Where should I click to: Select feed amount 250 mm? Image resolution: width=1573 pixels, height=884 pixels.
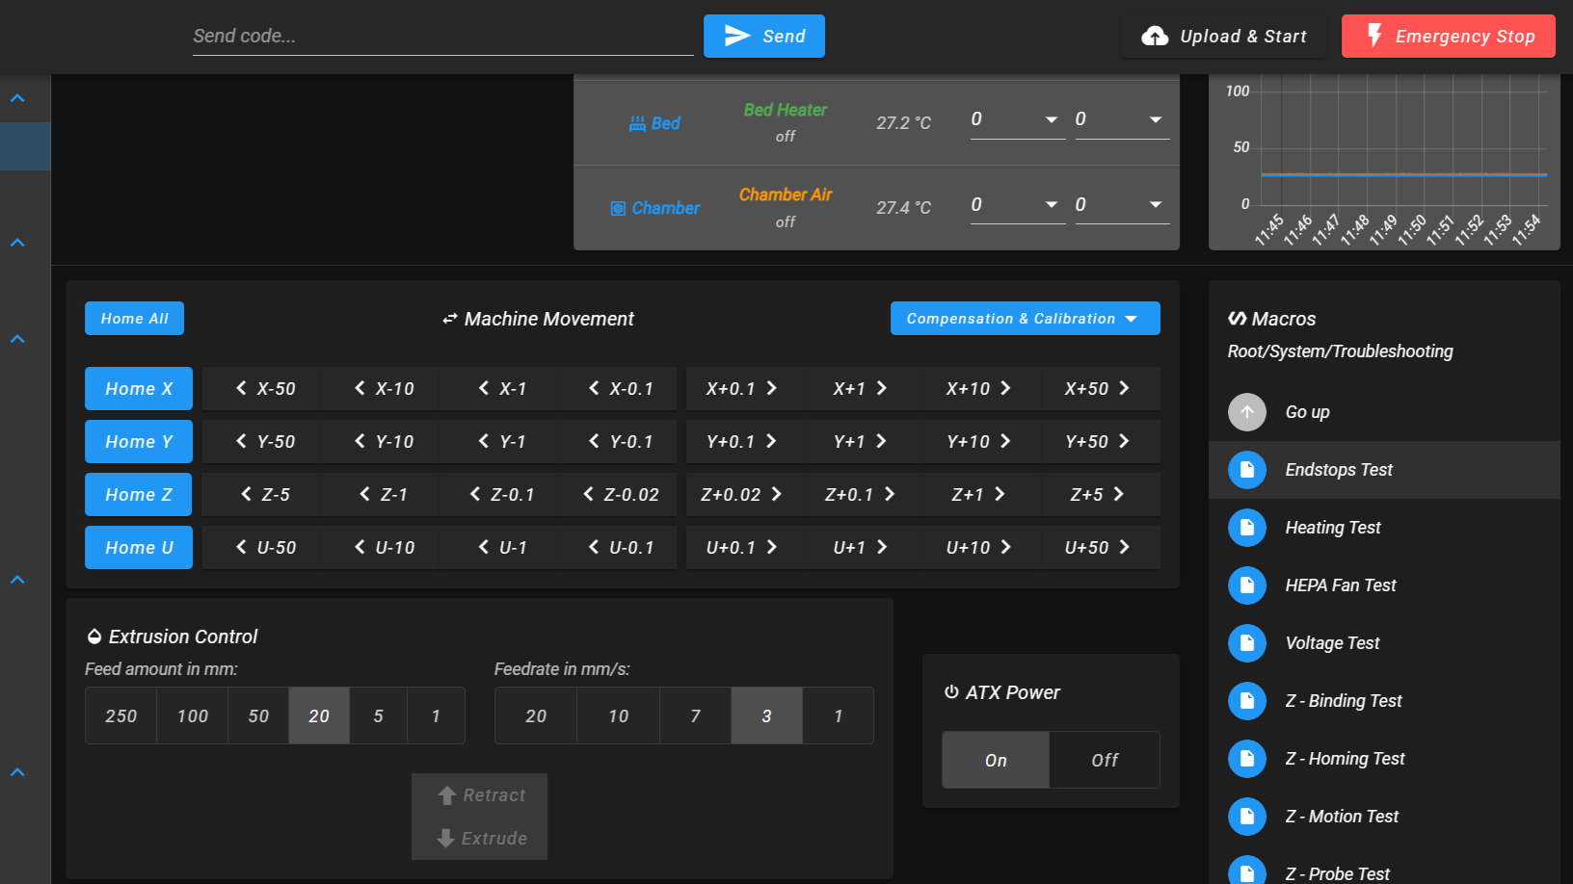[x=121, y=715]
